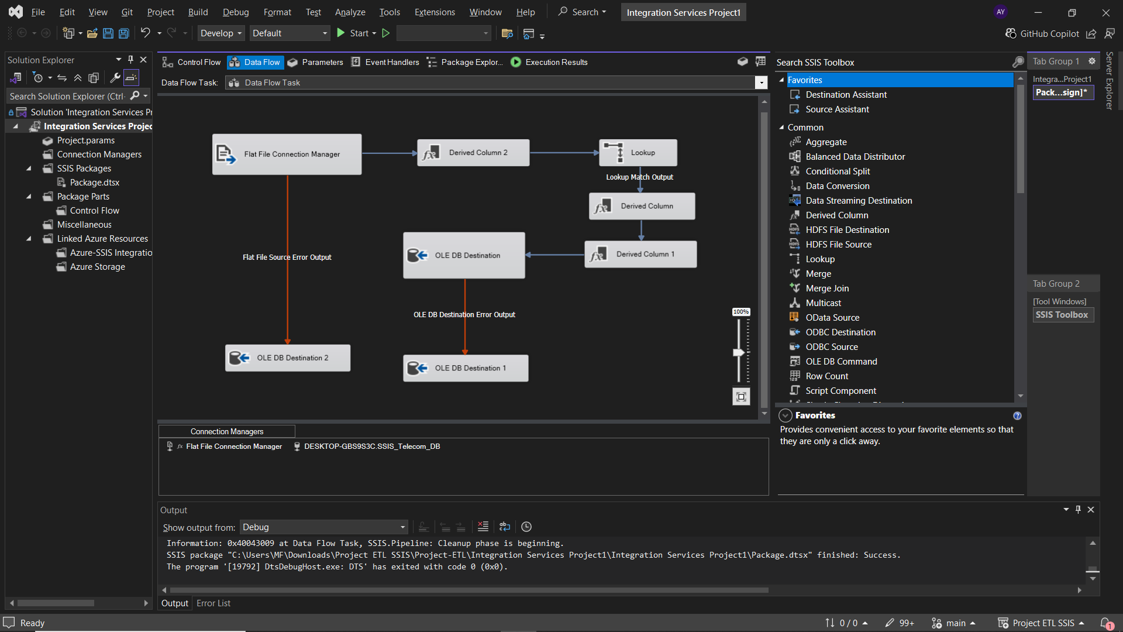
Task: Clear all output with the Clear All icon
Action: coord(483,526)
